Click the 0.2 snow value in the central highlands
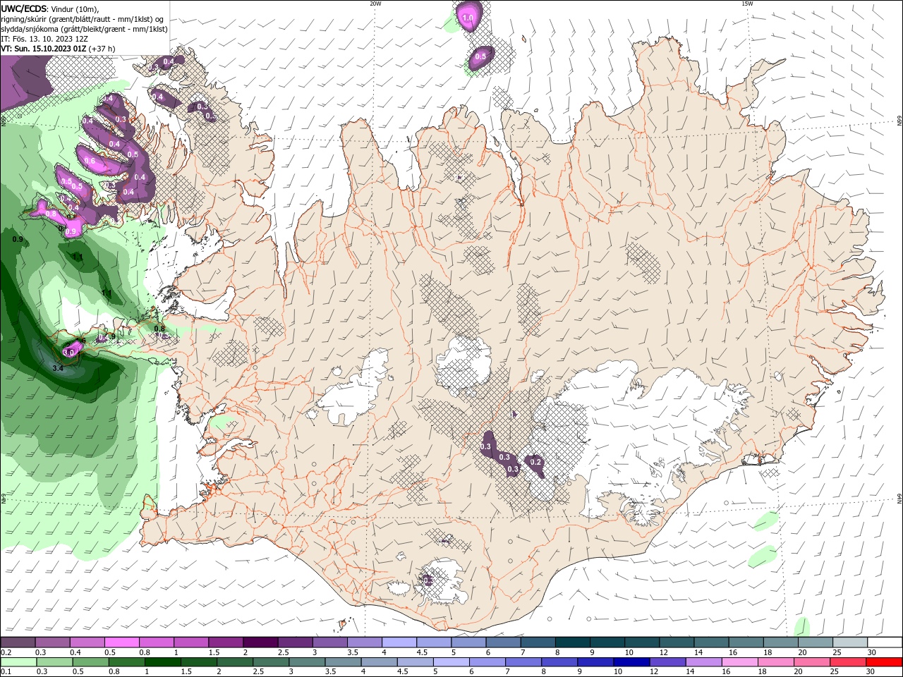The height and width of the screenshot is (677, 903). [535, 462]
